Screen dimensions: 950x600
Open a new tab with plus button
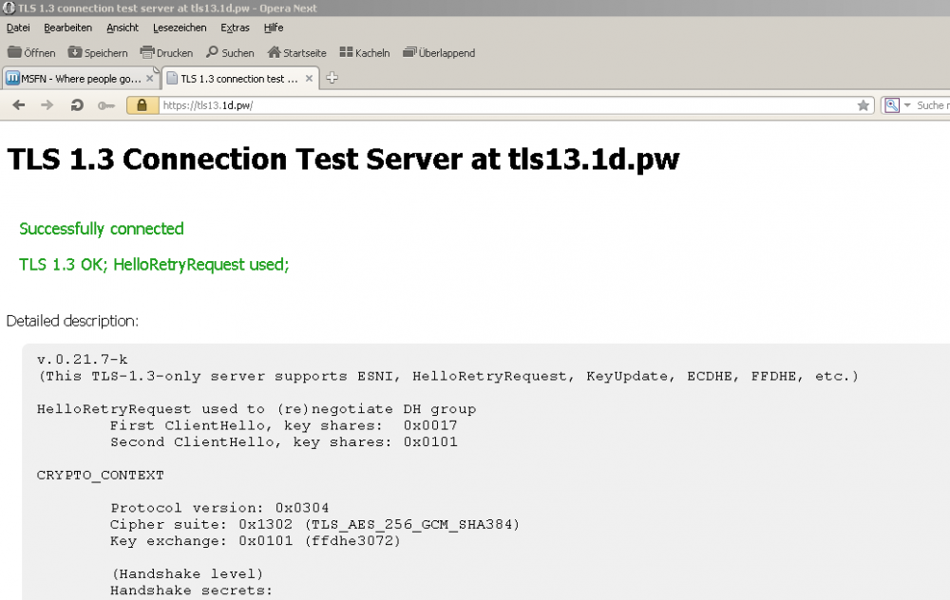click(332, 79)
